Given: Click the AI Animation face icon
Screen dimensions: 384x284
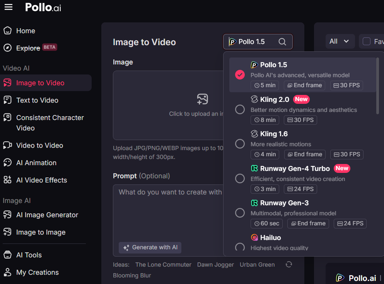Looking at the screenshot, I should coord(8,162).
